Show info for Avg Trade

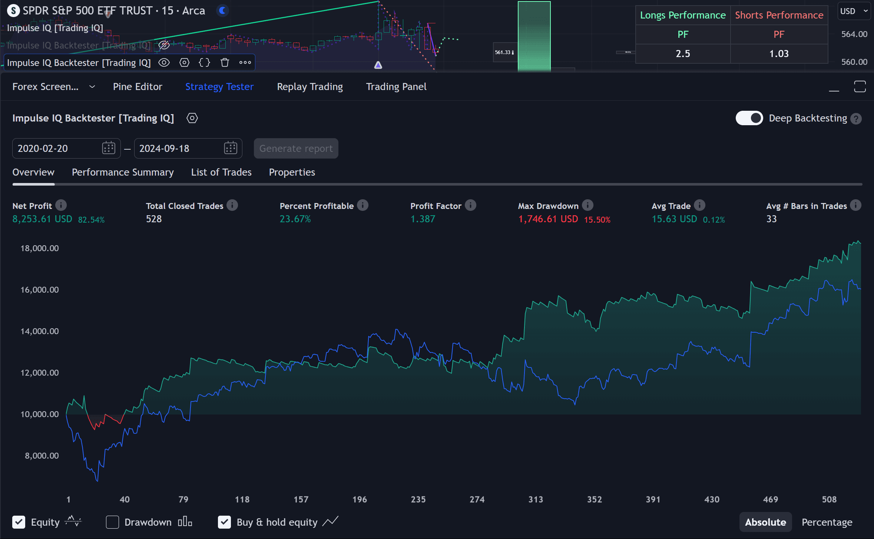pos(700,205)
